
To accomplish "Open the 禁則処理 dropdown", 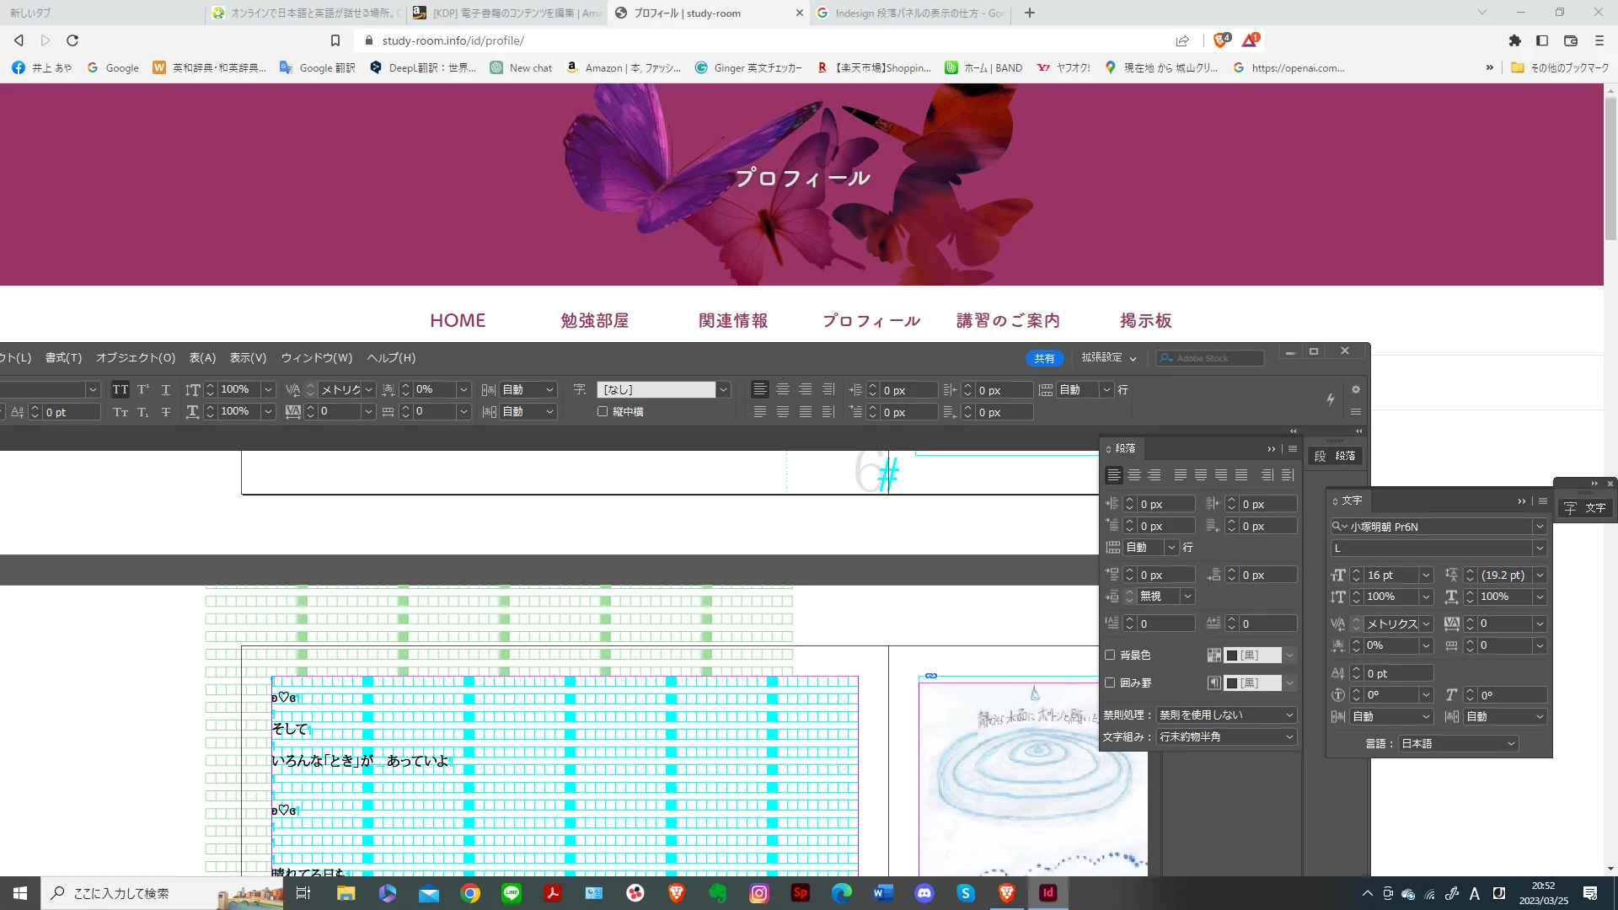I will [1226, 715].
